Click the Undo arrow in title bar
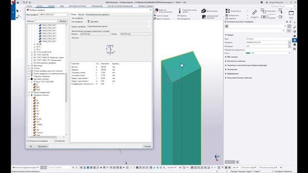 (x=24, y=2)
